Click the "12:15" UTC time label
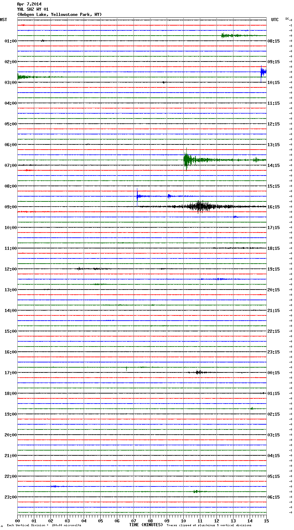This screenshot has height=530, width=294. (274, 124)
